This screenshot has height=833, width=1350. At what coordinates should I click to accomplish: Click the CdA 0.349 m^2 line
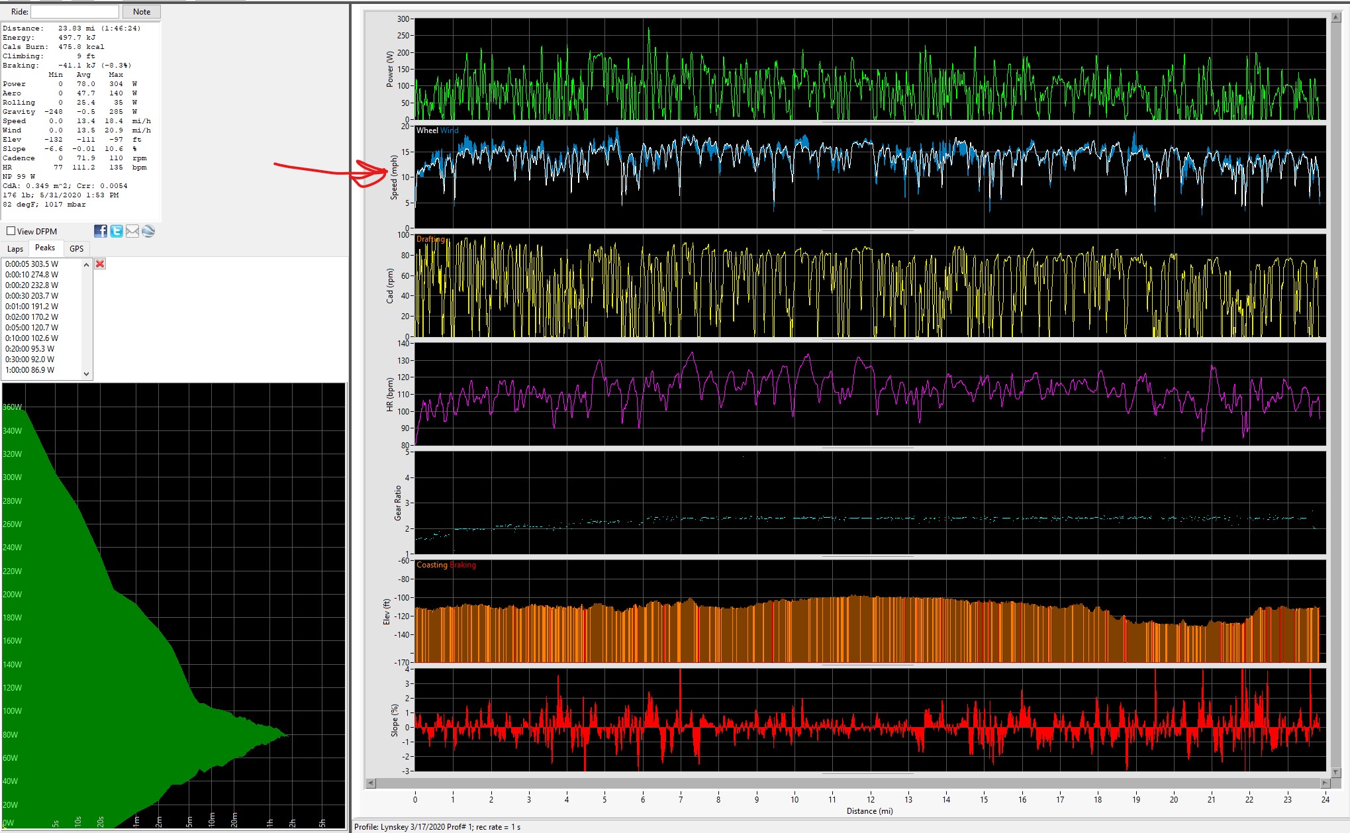click(x=65, y=186)
